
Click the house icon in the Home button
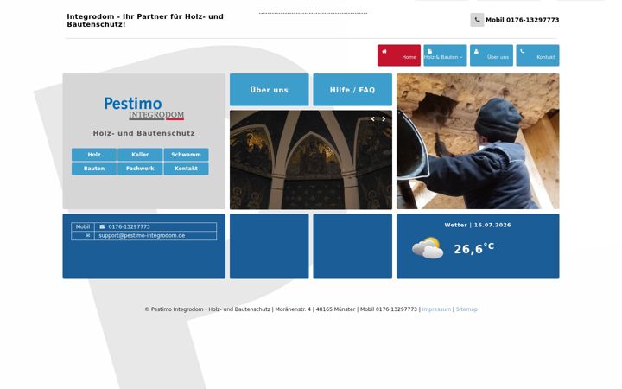(x=384, y=51)
